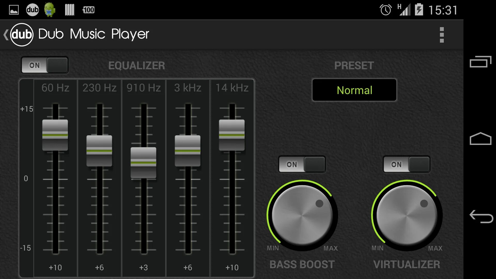Open the home navigation button
This screenshot has width=496, height=279.
pyautogui.click(x=481, y=139)
